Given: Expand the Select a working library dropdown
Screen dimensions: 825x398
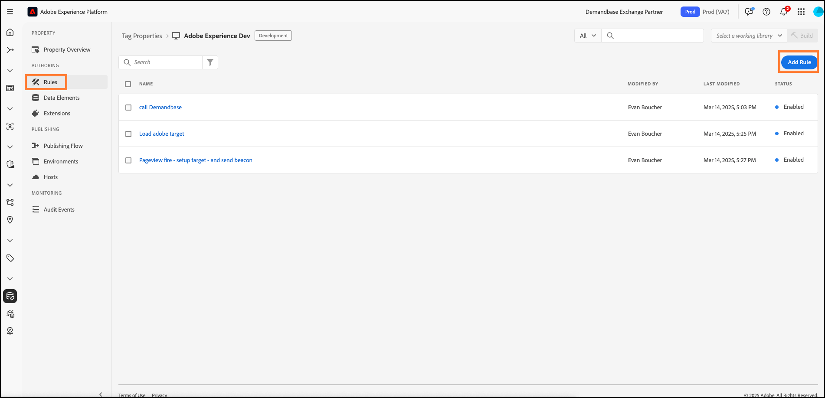Looking at the screenshot, I should click(749, 36).
